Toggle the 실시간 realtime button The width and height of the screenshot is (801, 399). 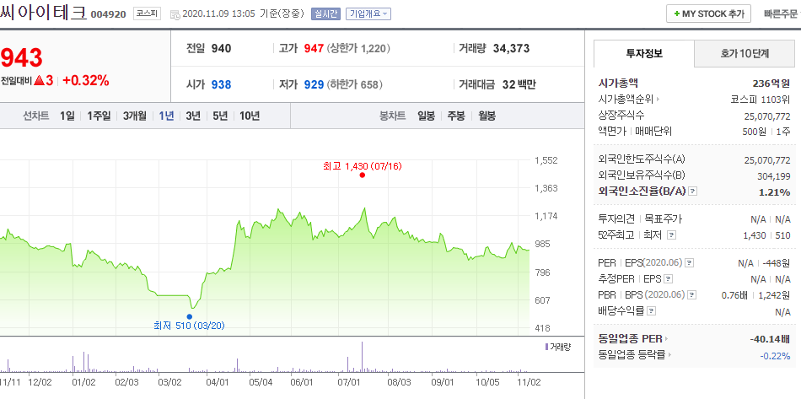point(326,13)
